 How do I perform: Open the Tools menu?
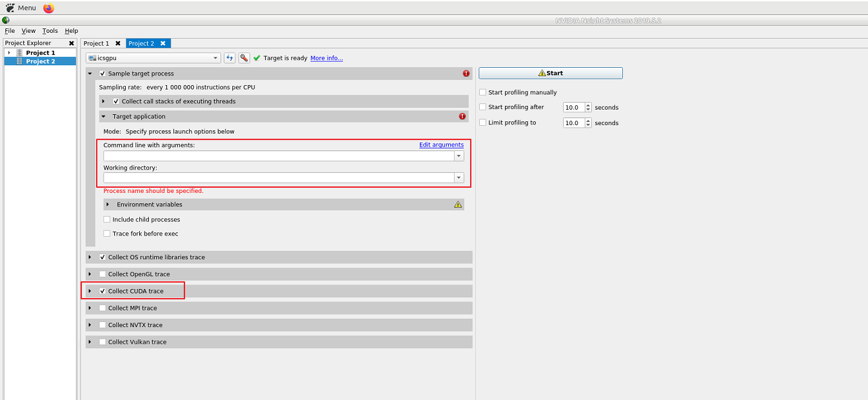point(50,31)
